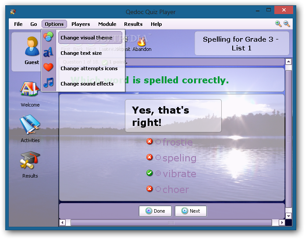The height and width of the screenshot is (239, 305).
Task: Click the word 'frostie' answer text
Action: pyautogui.click(x=177, y=142)
